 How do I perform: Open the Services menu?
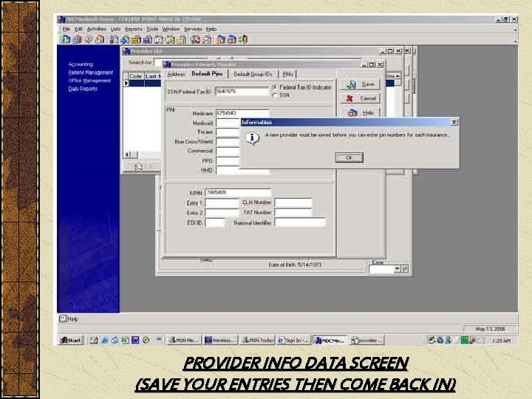193,29
